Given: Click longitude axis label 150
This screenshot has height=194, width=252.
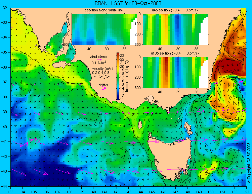Looking at the screenshot, I should (211, 192).
